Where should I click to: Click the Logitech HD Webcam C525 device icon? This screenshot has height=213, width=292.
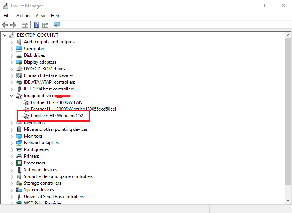click(26, 116)
